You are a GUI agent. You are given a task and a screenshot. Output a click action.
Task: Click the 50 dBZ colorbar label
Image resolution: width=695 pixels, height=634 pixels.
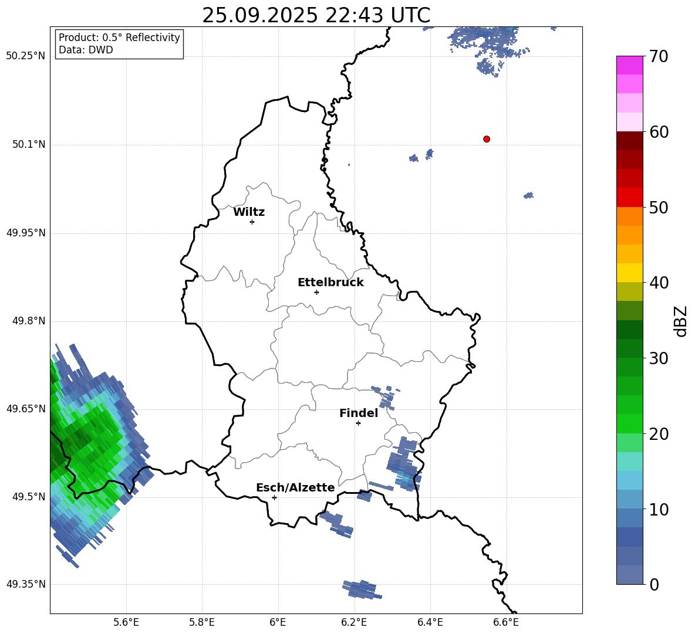coord(659,207)
